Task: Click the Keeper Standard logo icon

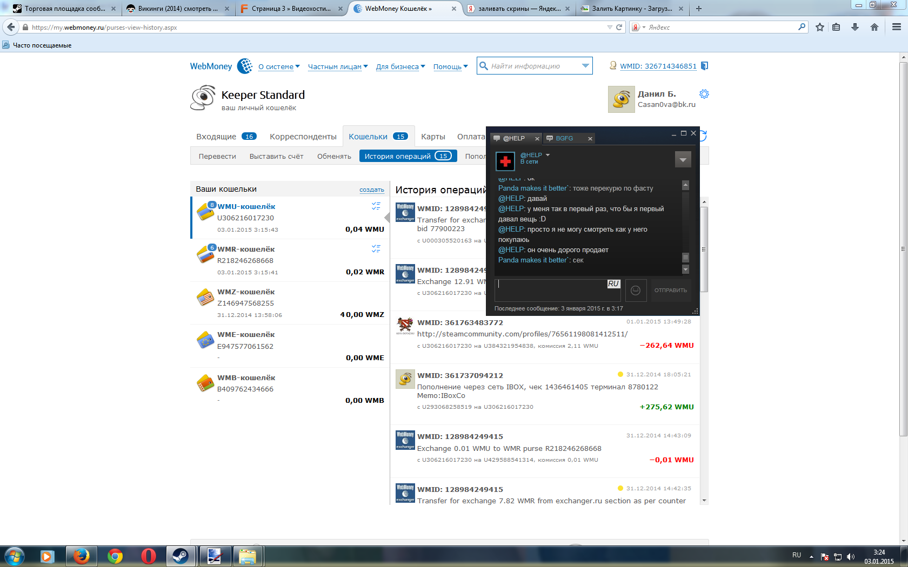Action: [203, 98]
